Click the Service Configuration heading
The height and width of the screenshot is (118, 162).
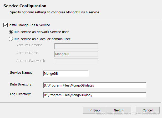(x=25, y=6)
